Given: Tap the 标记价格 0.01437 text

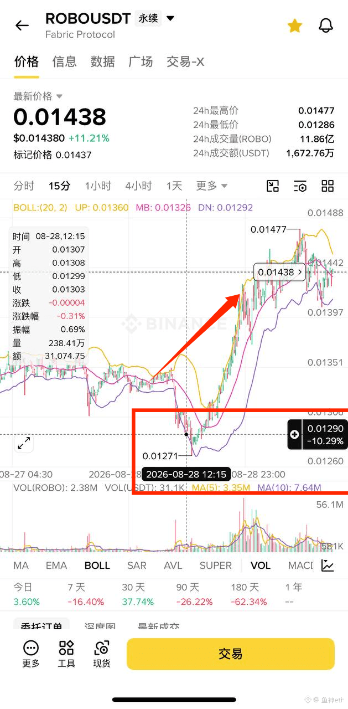Looking at the screenshot, I should point(53,155).
